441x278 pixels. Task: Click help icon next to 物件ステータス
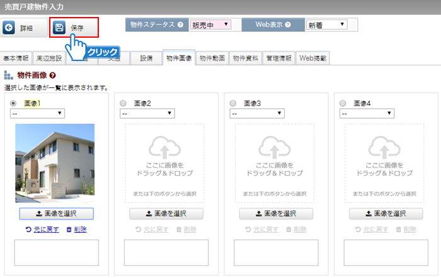(x=180, y=25)
